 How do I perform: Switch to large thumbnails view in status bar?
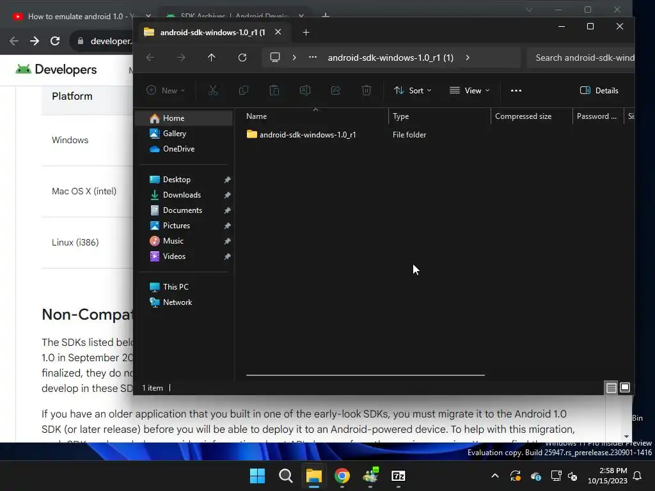pos(625,388)
